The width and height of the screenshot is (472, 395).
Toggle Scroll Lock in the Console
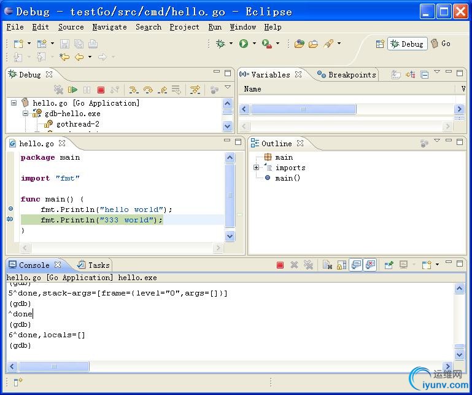[342, 265]
